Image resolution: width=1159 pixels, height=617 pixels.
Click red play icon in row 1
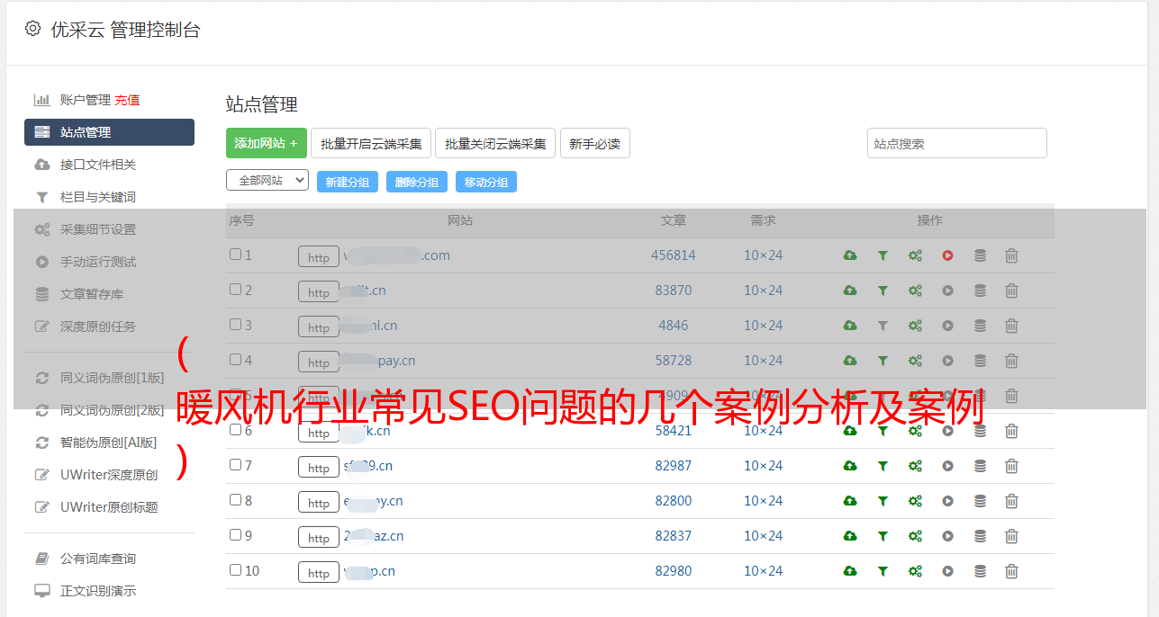(947, 255)
